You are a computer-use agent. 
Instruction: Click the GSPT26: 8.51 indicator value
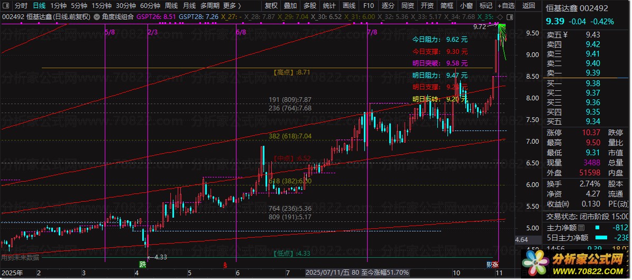coord(156,17)
